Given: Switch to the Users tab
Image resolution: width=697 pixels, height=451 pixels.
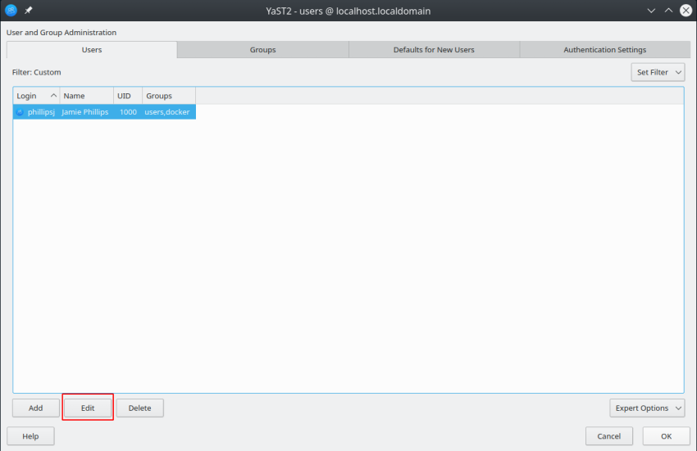Looking at the screenshot, I should tap(92, 50).
